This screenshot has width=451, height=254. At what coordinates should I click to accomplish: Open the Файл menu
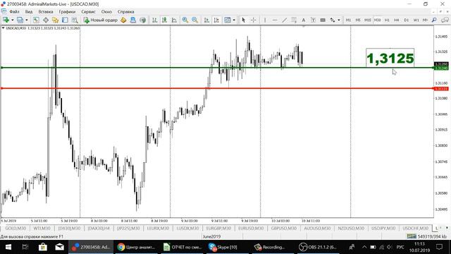pos(14,12)
